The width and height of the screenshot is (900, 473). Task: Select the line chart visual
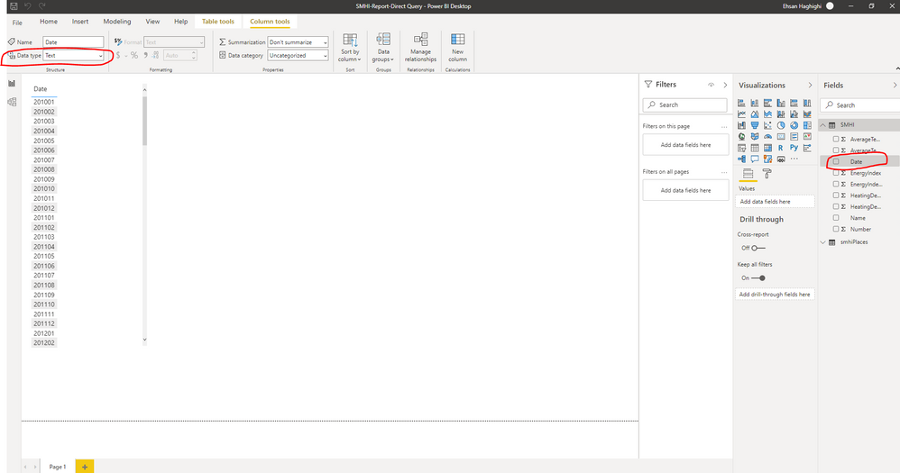741,114
